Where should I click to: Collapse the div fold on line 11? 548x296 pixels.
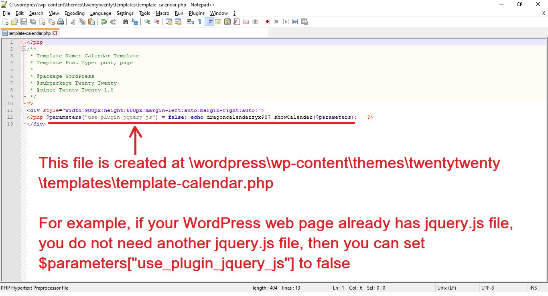tap(24, 110)
